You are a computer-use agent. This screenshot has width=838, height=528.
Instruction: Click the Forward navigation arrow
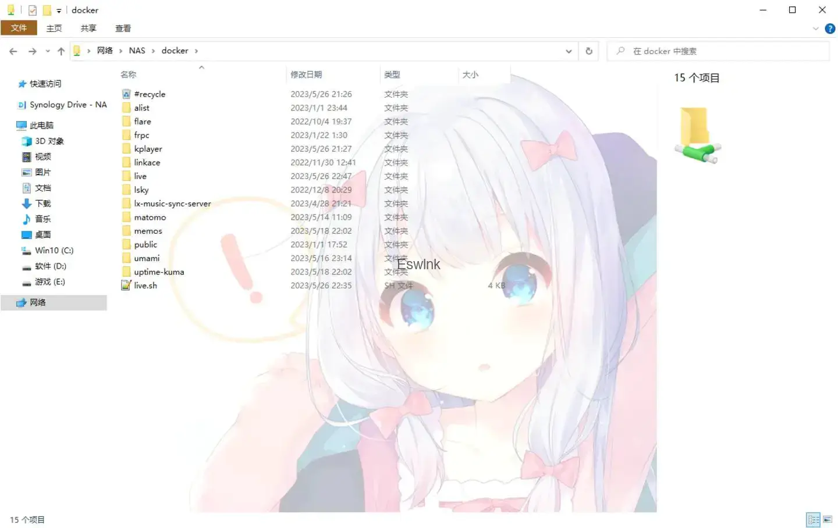(33, 51)
